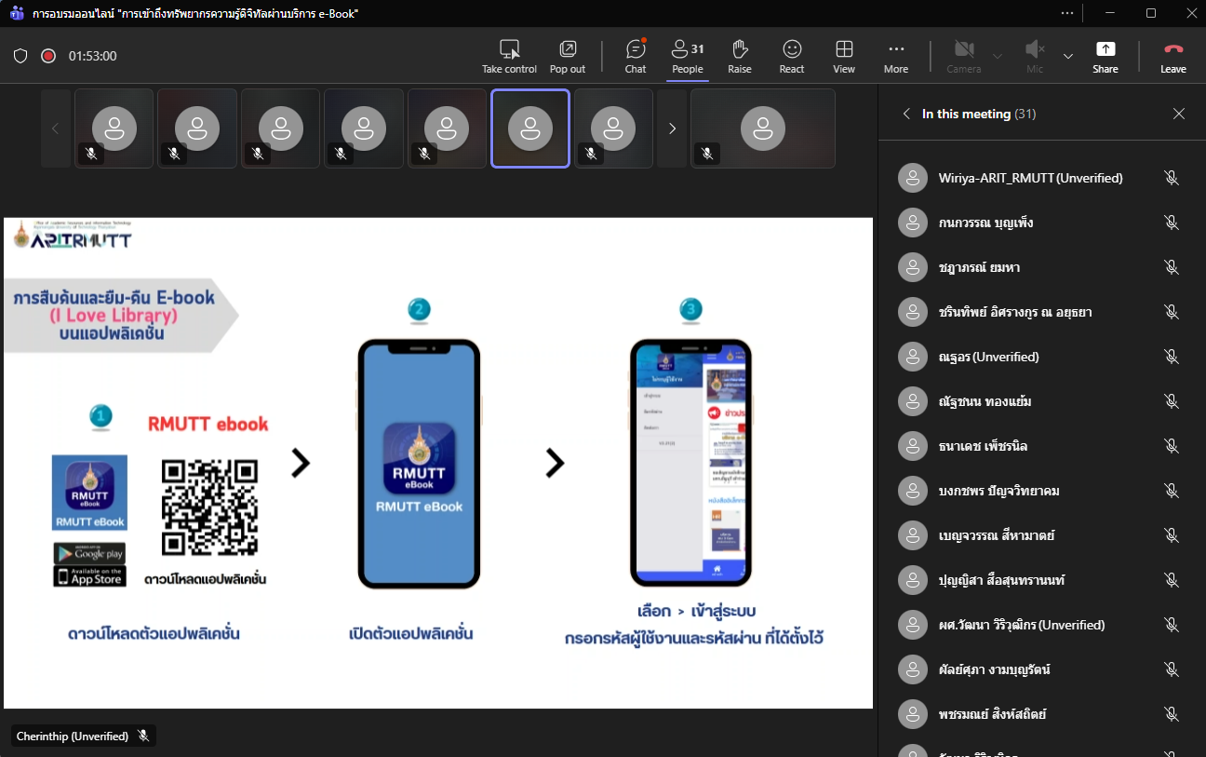Leave the meeting

pos(1172,56)
